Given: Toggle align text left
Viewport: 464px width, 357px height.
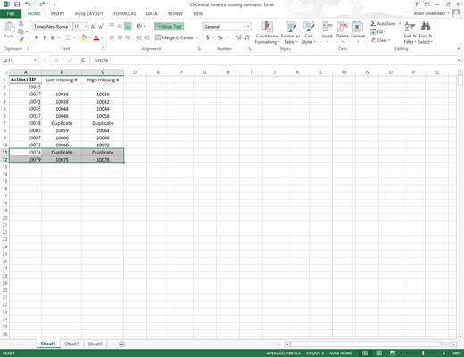Looking at the screenshot, I should (112, 37).
